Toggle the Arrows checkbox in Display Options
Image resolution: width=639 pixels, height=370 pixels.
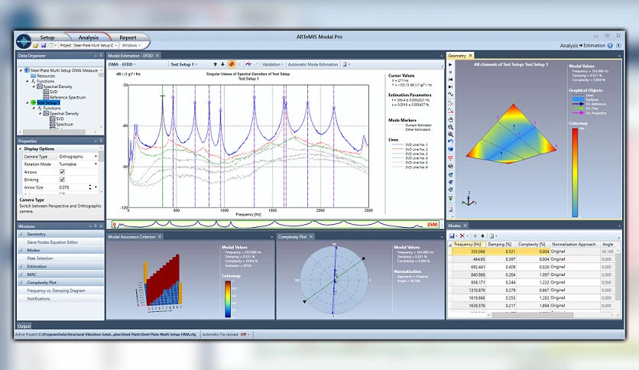(x=63, y=172)
